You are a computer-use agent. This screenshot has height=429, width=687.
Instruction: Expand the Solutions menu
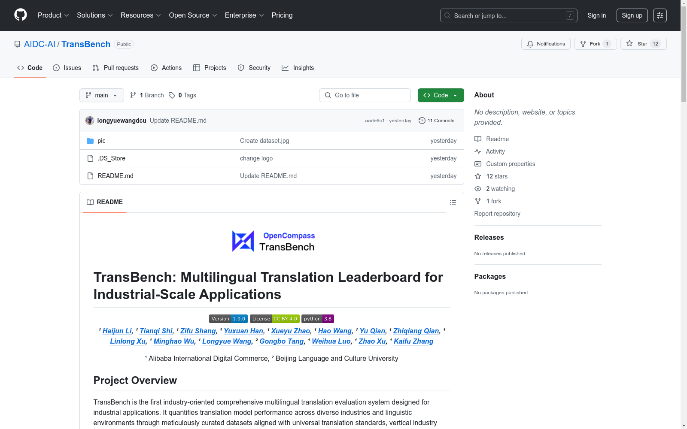(x=94, y=15)
